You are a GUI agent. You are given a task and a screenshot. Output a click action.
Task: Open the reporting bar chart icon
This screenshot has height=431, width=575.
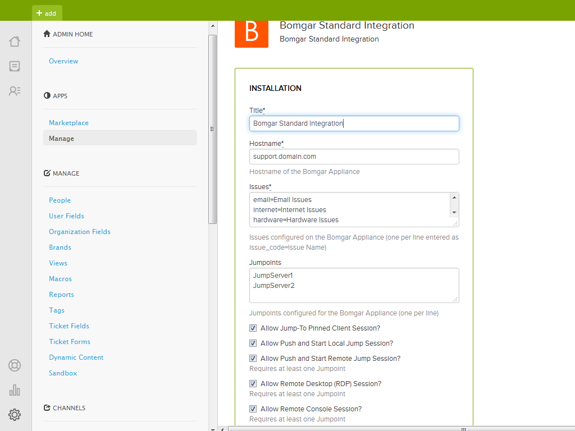(15, 390)
